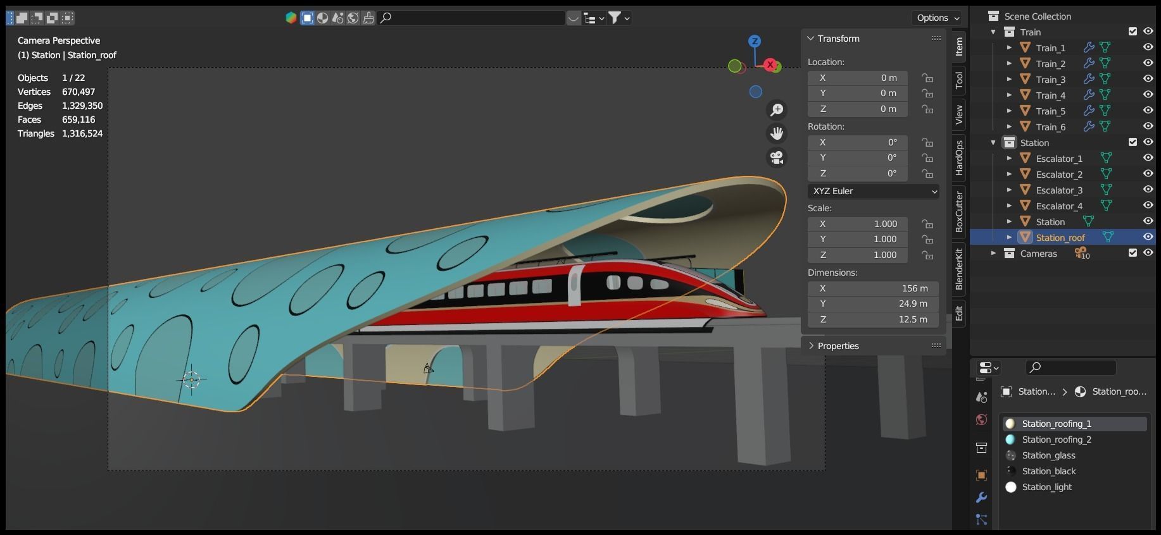Uncheck the Station collection checkbox
Image resolution: width=1161 pixels, height=535 pixels.
1133,142
